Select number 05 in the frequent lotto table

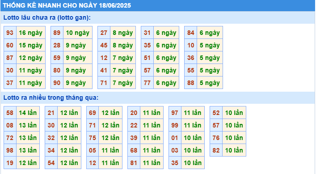click(x=93, y=150)
